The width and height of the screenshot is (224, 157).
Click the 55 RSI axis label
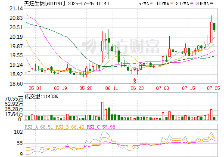[x=20, y=143]
